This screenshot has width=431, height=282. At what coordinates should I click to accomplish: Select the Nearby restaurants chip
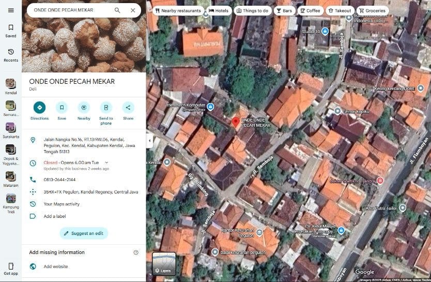pyautogui.click(x=177, y=10)
